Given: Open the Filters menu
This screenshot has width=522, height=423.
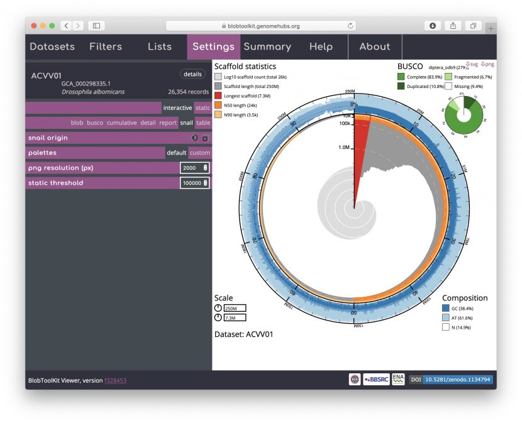Looking at the screenshot, I should point(106,47).
